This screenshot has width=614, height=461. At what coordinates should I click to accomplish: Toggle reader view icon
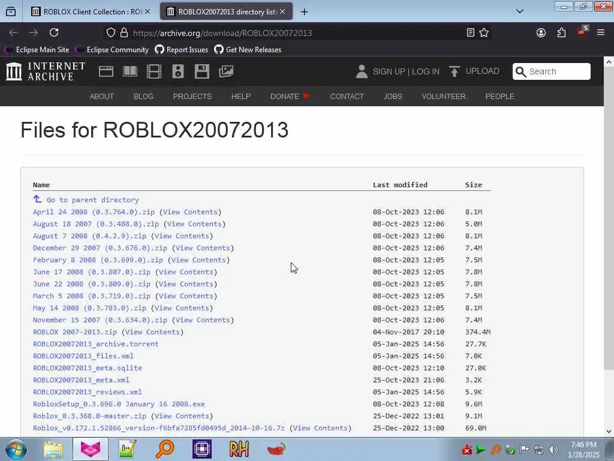pyautogui.click(x=471, y=32)
